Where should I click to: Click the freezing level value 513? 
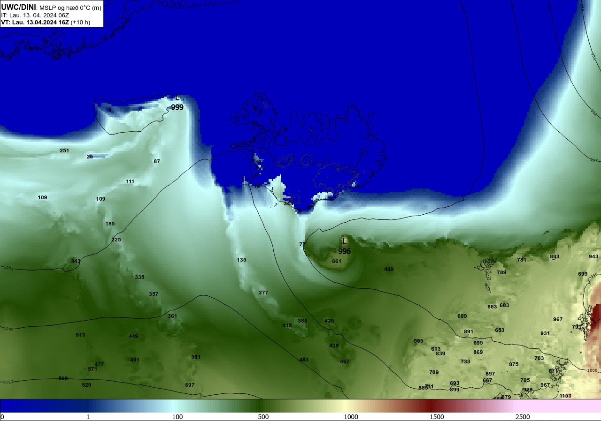click(x=80, y=335)
